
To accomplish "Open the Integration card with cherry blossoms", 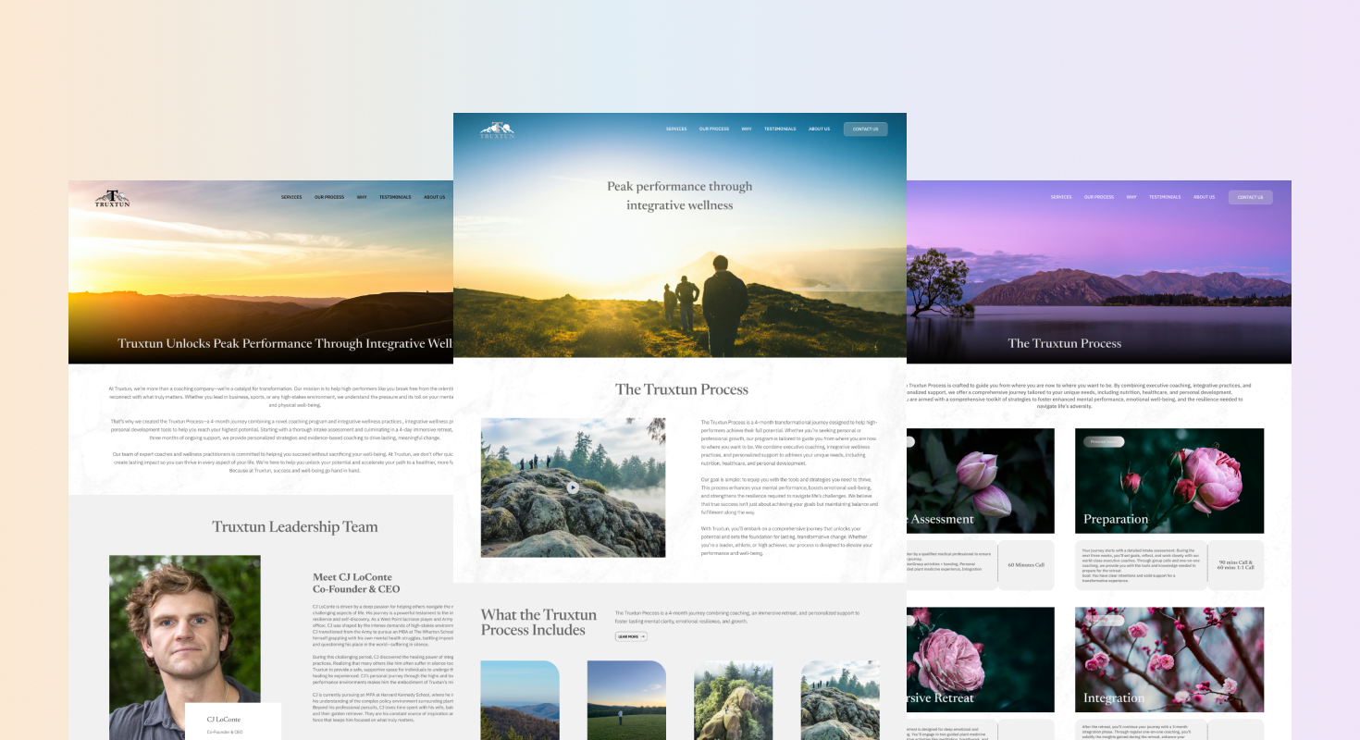I will point(1168,659).
